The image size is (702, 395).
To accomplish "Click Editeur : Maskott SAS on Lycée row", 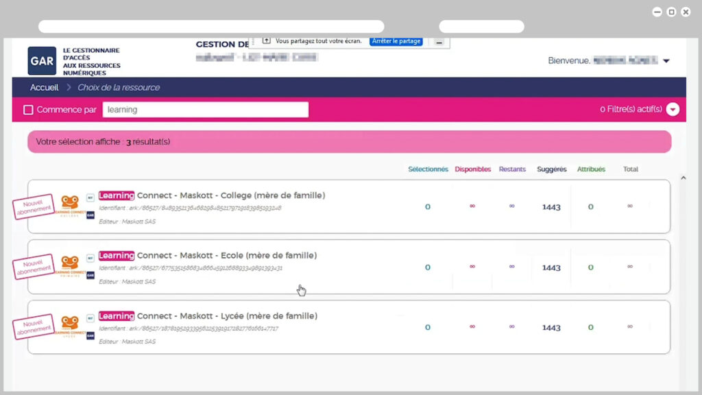I will (x=127, y=342).
